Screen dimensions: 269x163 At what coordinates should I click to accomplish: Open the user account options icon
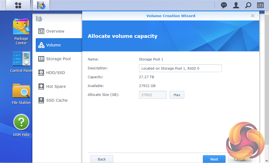coord(236,5)
